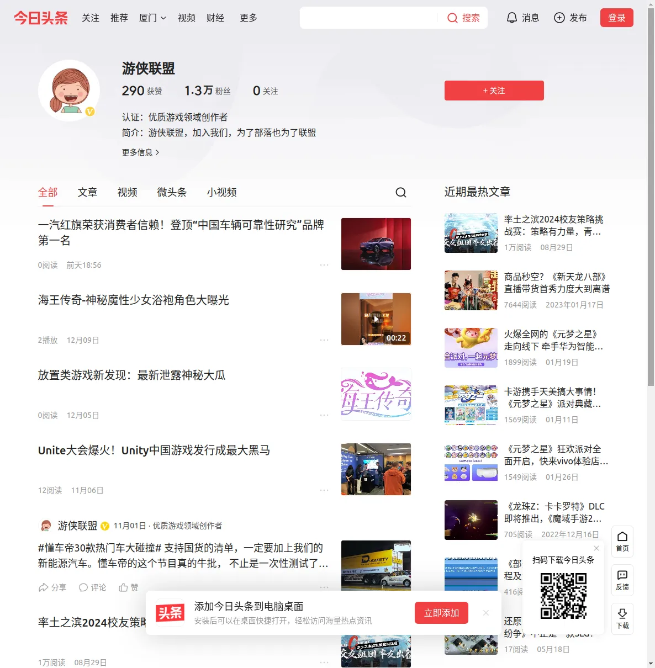
Task: Click the 下载 download sidebar icon
Action: pos(622,619)
